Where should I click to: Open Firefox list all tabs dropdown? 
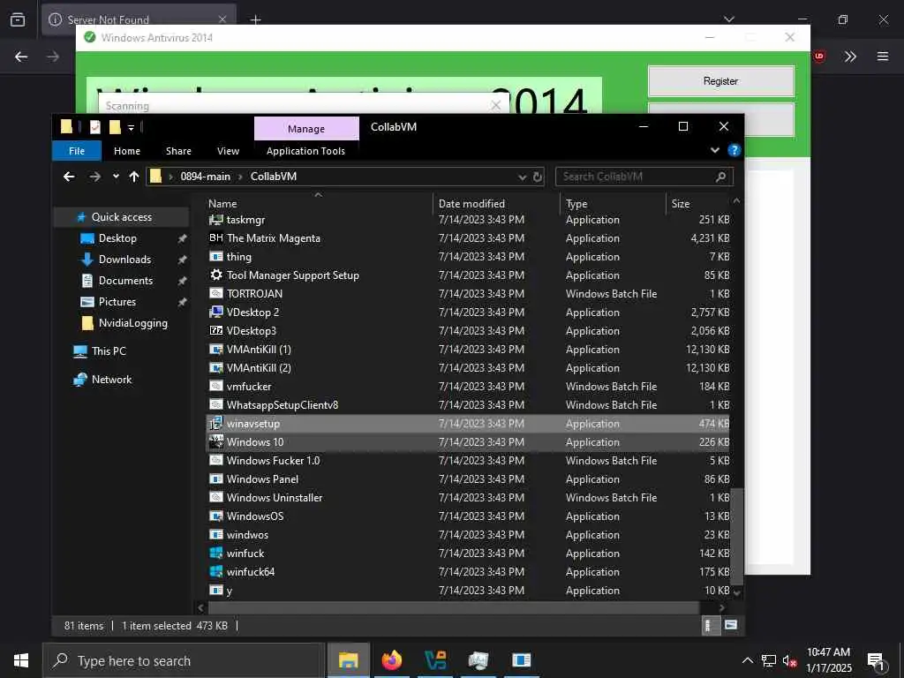pyautogui.click(x=729, y=19)
